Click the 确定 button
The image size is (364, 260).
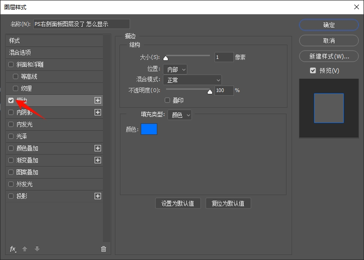pos(328,25)
